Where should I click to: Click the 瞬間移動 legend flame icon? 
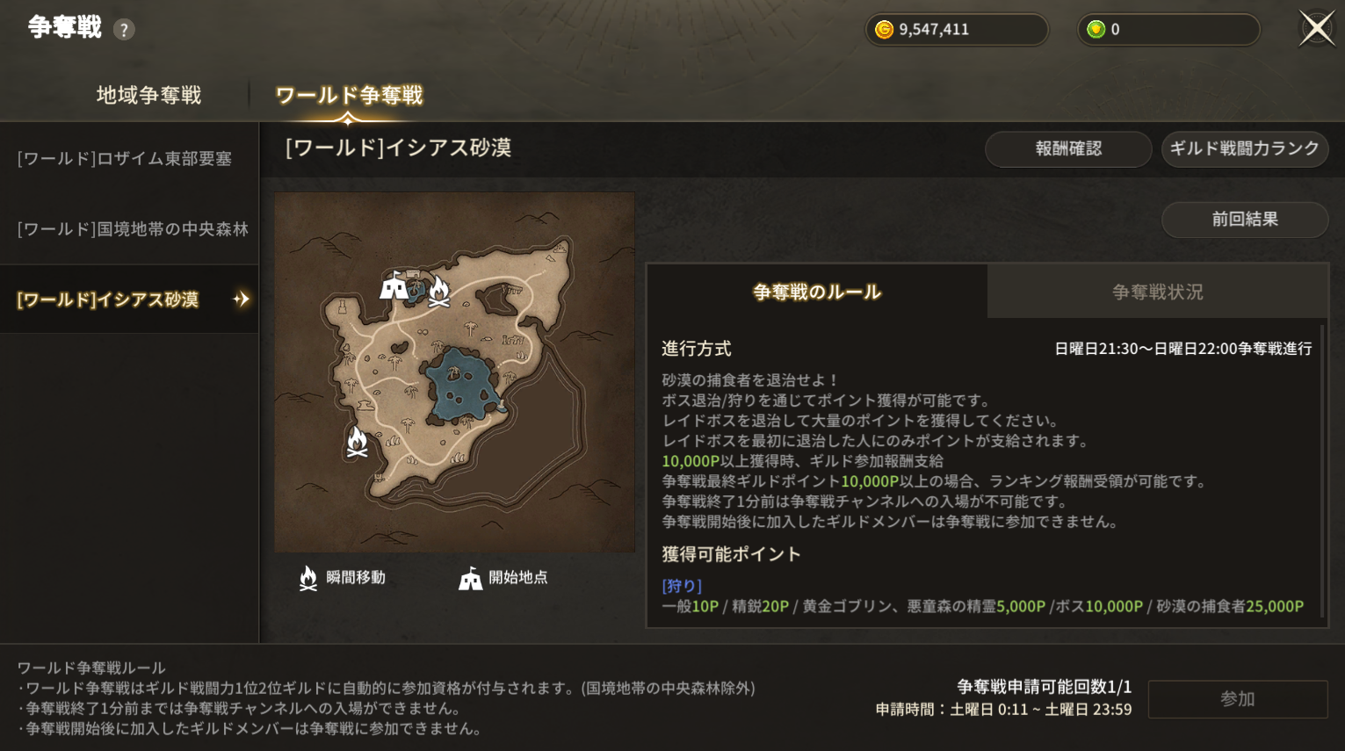(x=307, y=578)
